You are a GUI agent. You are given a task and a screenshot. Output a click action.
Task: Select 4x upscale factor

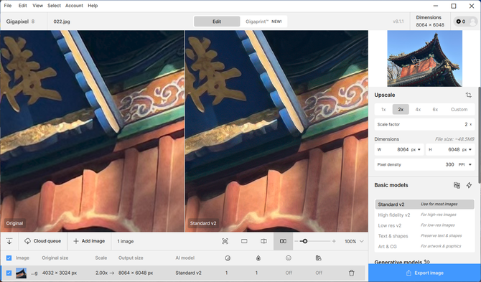click(418, 110)
